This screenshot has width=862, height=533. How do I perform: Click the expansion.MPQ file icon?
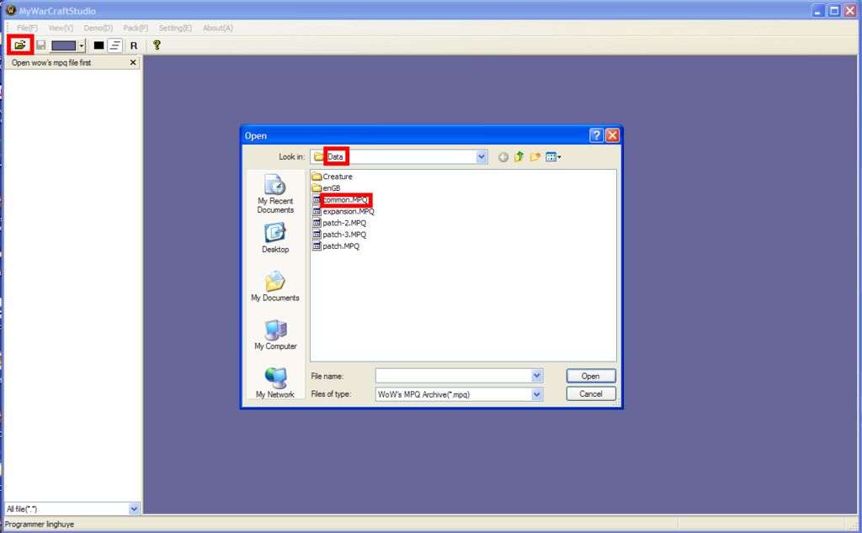317,211
